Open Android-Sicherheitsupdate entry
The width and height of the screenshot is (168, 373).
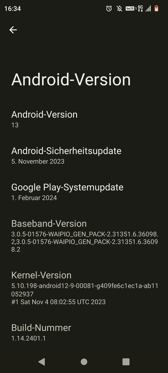(x=84, y=155)
